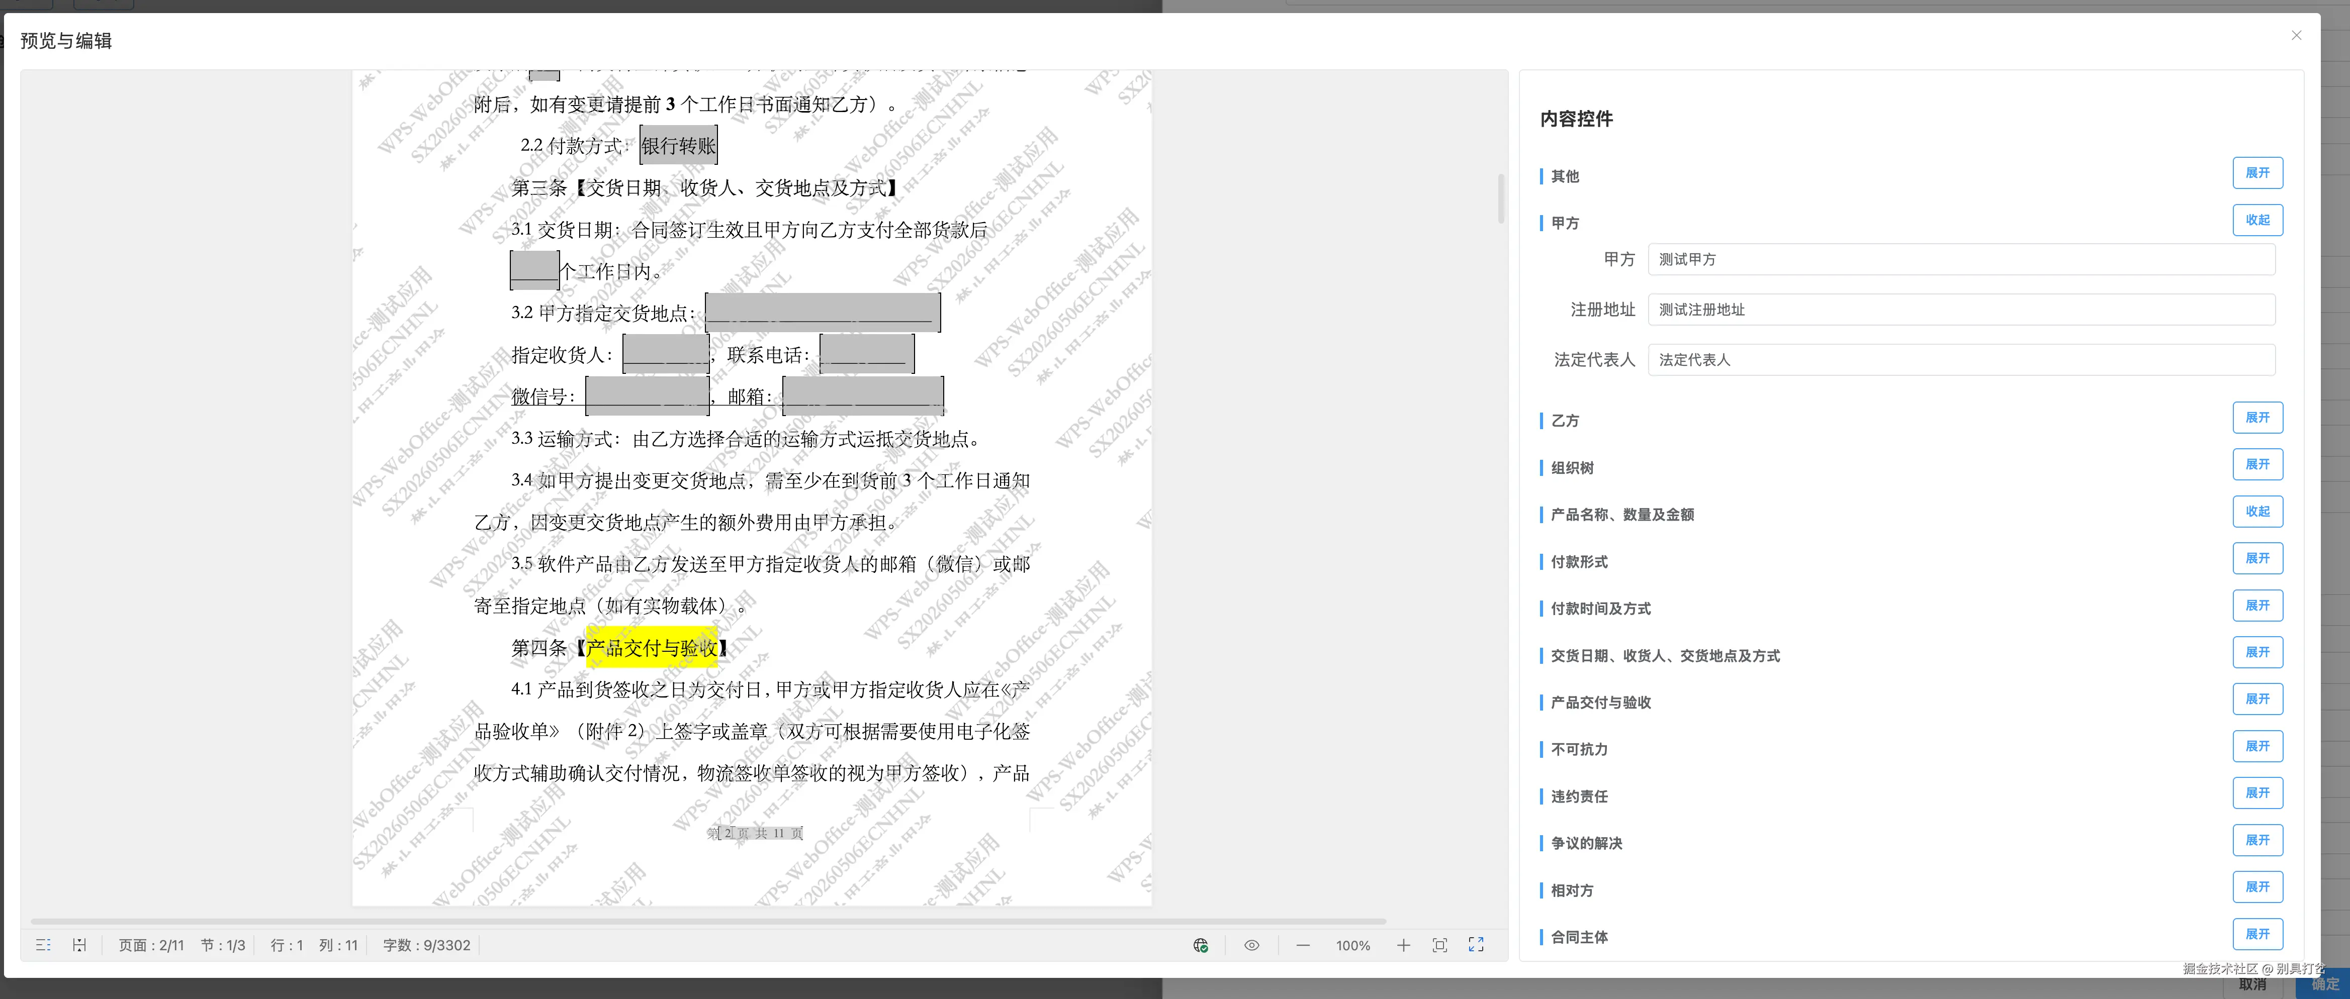Click the fit-to-page icon
Image resolution: width=2350 pixels, height=999 pixels.
click(1439, 945)
